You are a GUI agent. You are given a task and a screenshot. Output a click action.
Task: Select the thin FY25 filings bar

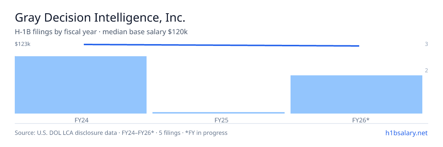click(219, 113)
